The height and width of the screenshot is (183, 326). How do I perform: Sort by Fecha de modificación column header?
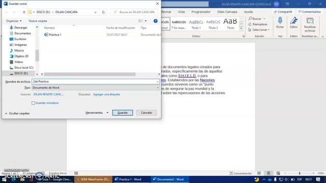click(121, 28)
